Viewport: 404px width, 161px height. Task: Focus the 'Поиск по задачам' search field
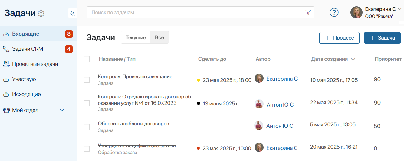point(200,12)
